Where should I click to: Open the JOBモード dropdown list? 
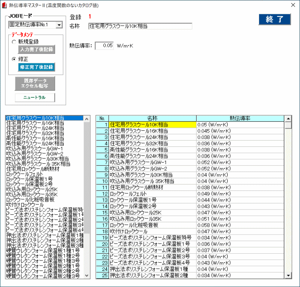[x=59, y=25]
